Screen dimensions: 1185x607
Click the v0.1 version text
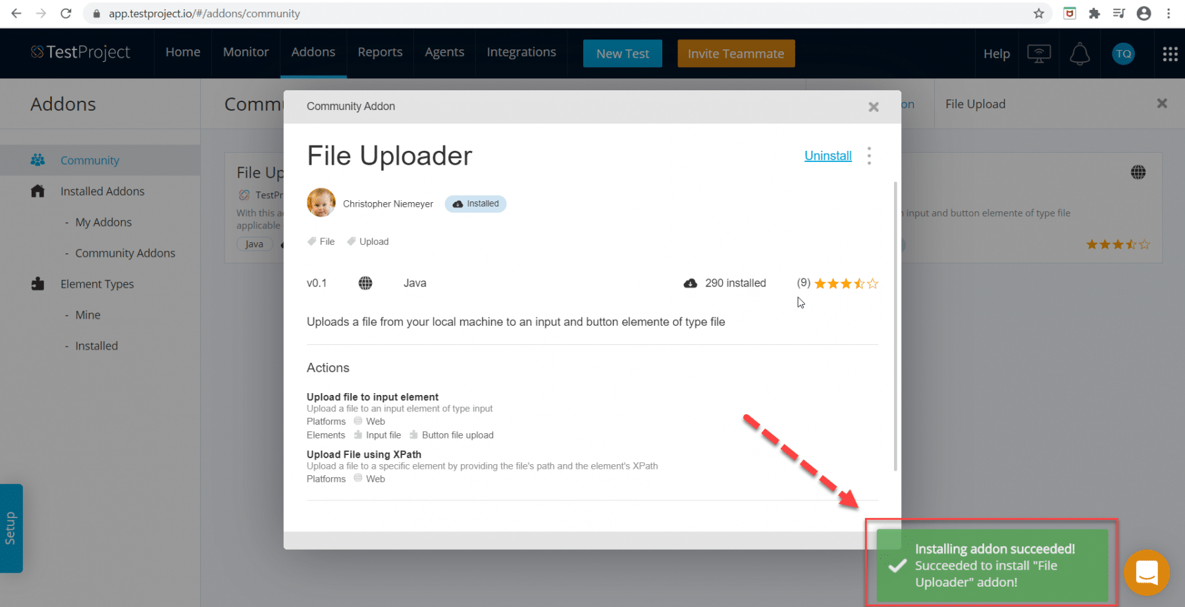(x=317, y=283)
